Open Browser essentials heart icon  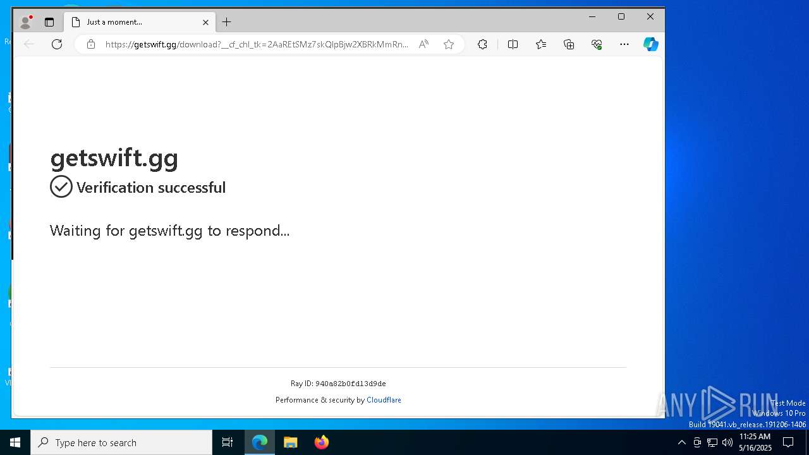tap(597, 44)
